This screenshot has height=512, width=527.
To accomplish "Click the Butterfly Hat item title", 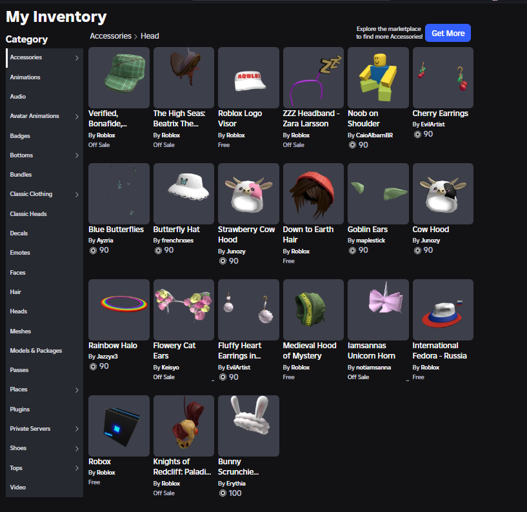I will coord(177,230).
